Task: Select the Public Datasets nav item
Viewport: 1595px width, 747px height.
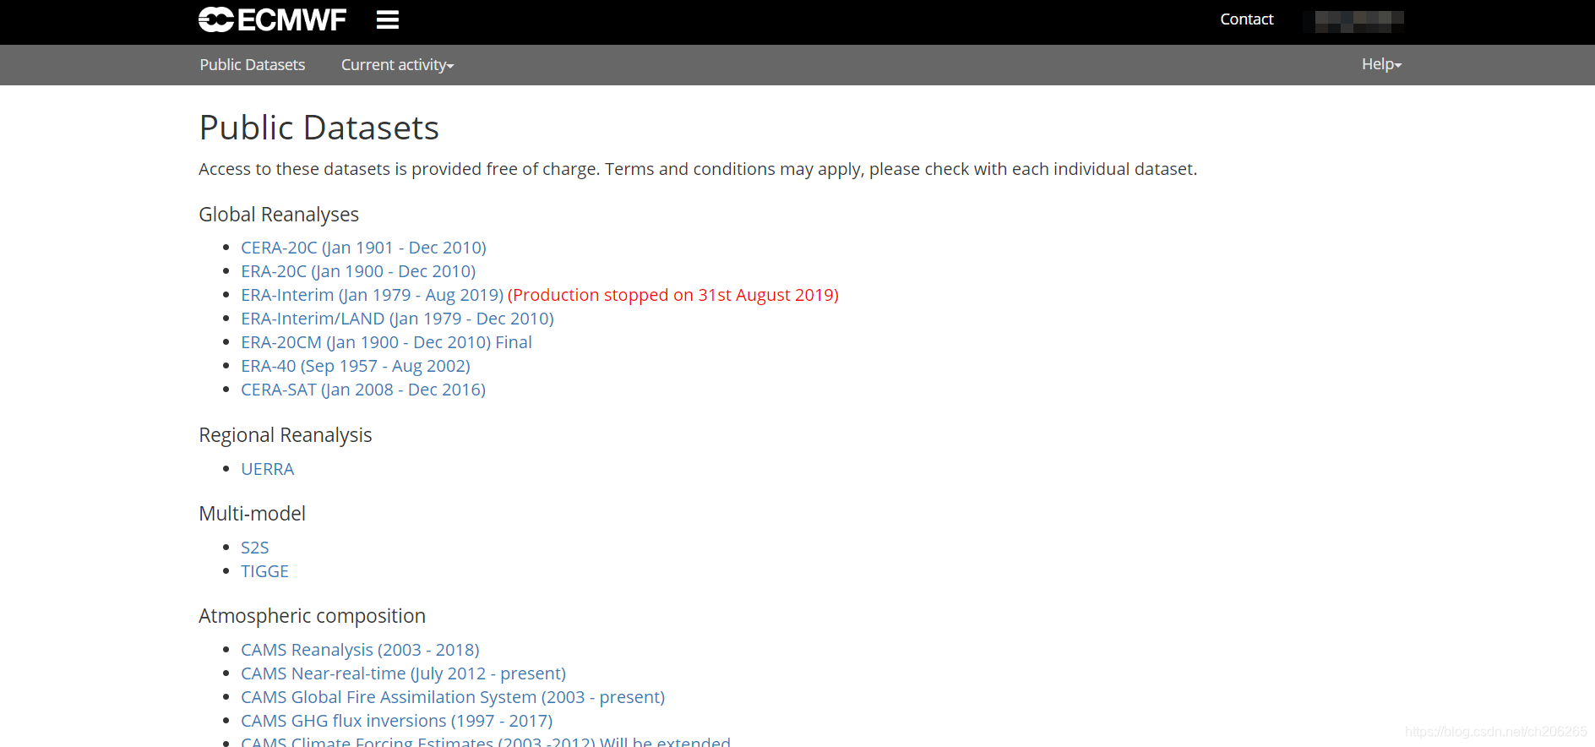Action: [253, 65]
